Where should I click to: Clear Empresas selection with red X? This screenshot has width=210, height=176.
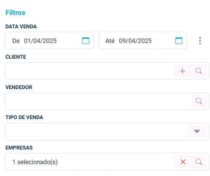[183, 162]
